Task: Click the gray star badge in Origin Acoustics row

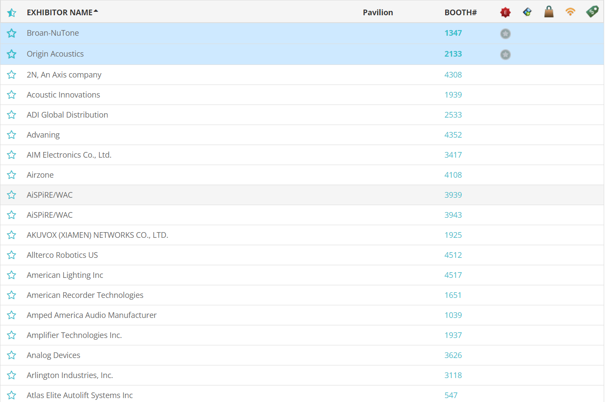Action: pyautogui.click(x=505, y=54)
